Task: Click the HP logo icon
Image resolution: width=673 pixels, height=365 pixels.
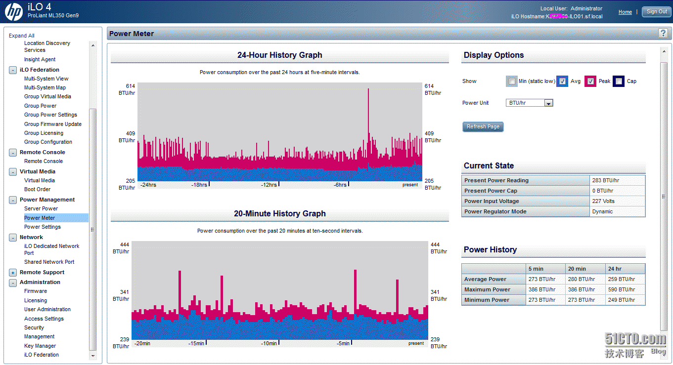Action: coord(13,11)
